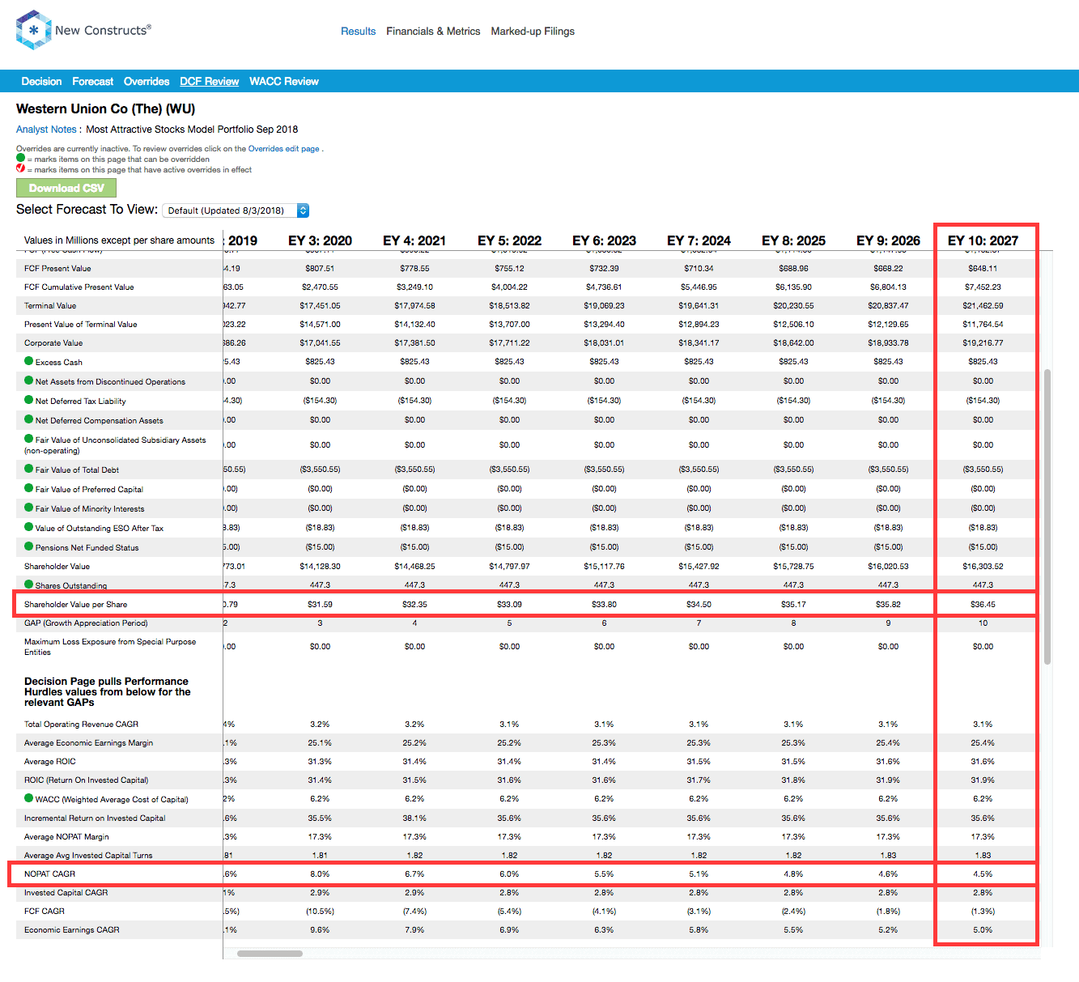
Task: Go to the Overrides page
Action: coord(147,82)
